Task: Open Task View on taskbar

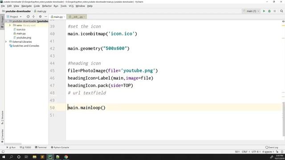Action: [x=26, y=157]
